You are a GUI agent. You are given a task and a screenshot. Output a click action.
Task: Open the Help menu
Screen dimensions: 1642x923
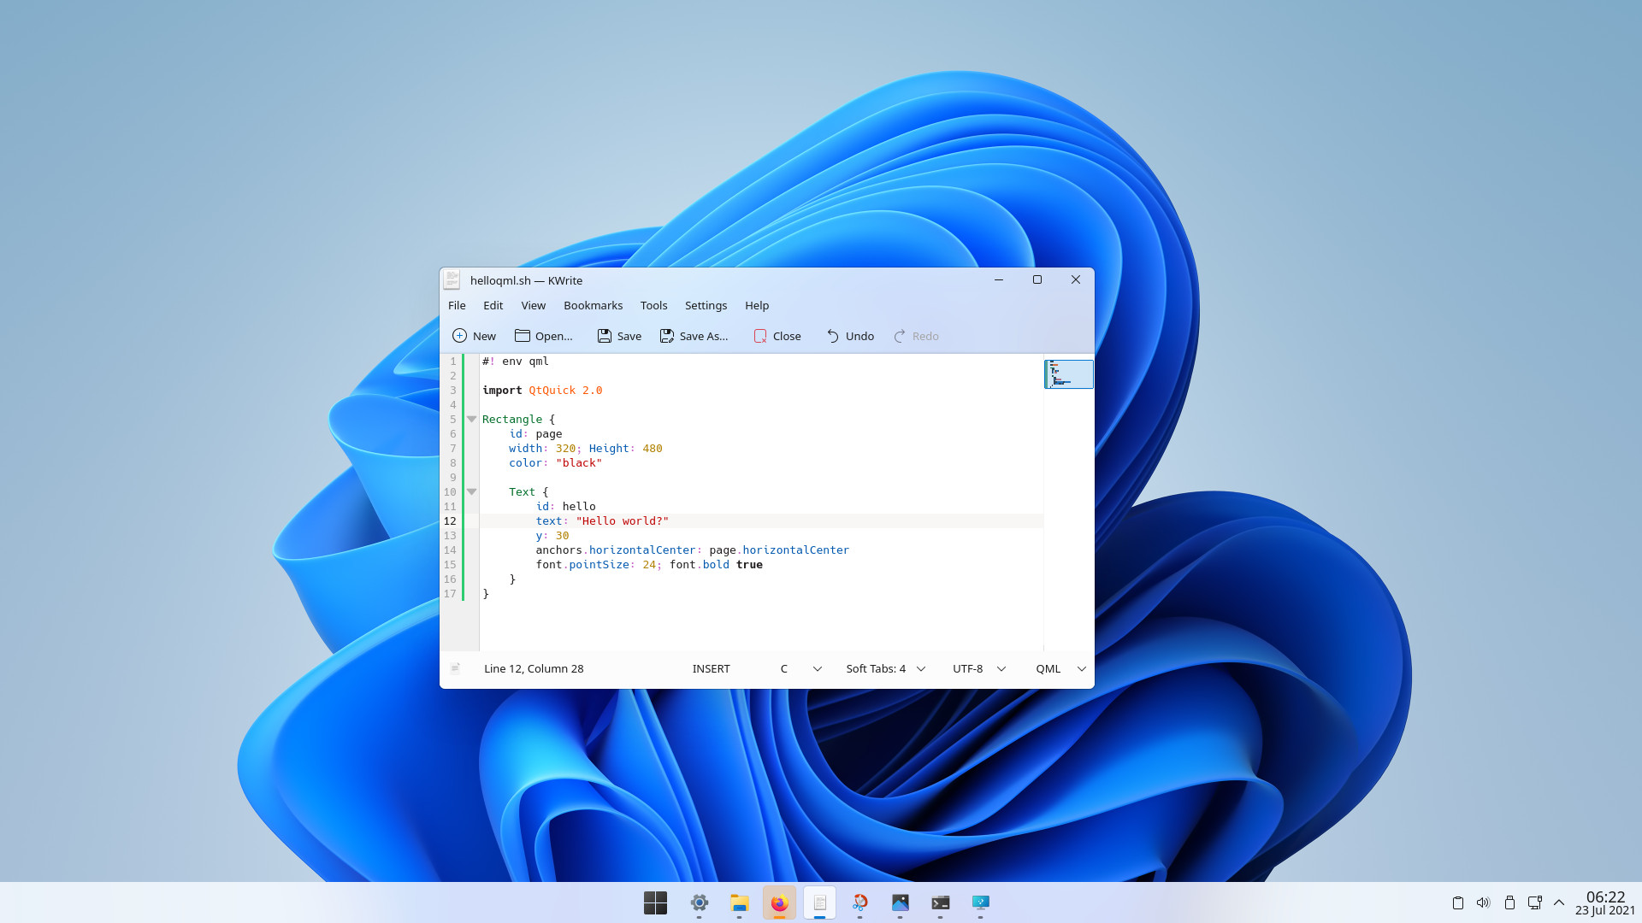click(757, 305)
